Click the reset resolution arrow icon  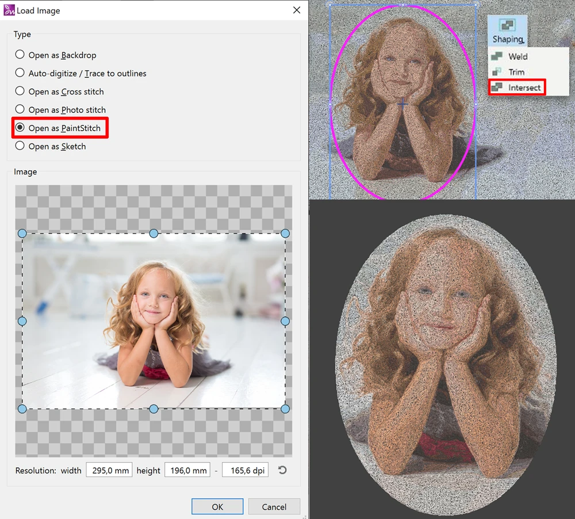click(282, 470)
